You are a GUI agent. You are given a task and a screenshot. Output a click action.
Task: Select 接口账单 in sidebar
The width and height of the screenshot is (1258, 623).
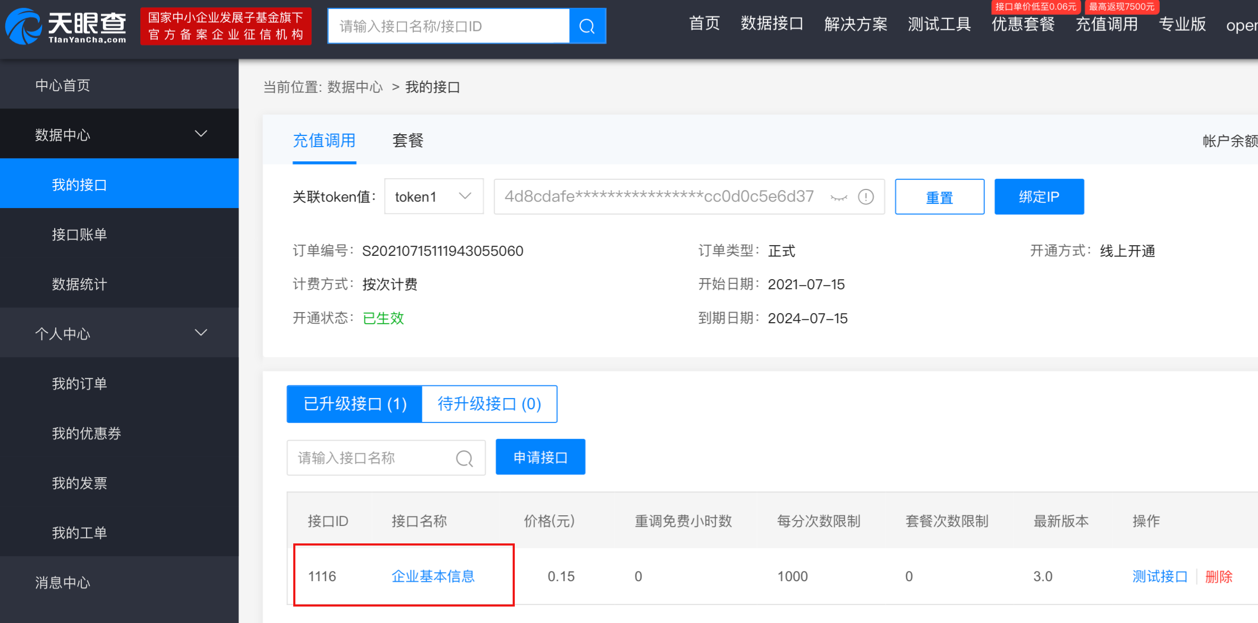pyautogui.click(x=119, y=234)
